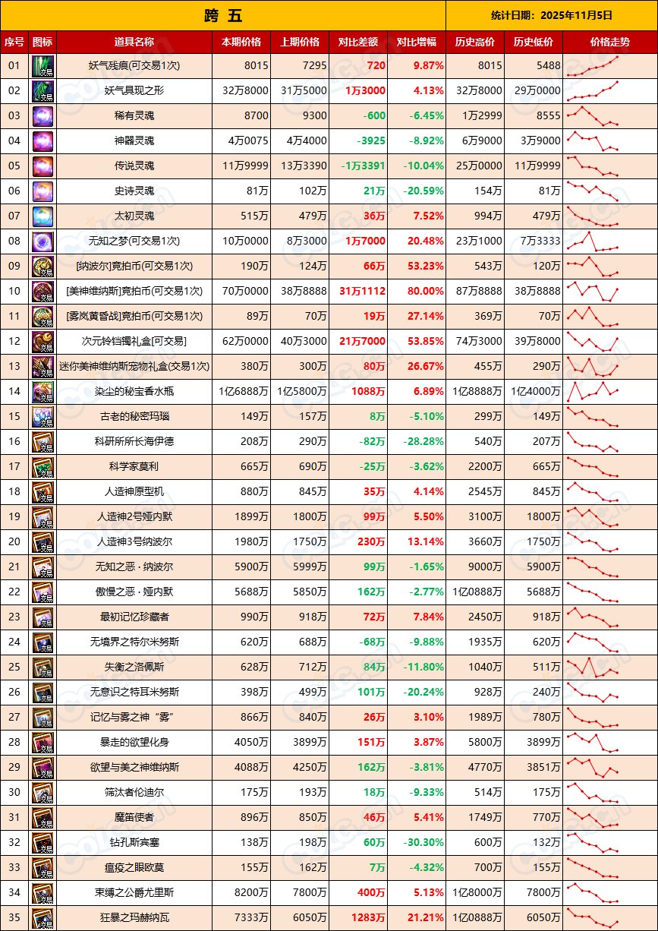658x931 pixels.
Task: Select the 狂暴之玛赫纳瓦 card icon
Action: click(44, 920)
